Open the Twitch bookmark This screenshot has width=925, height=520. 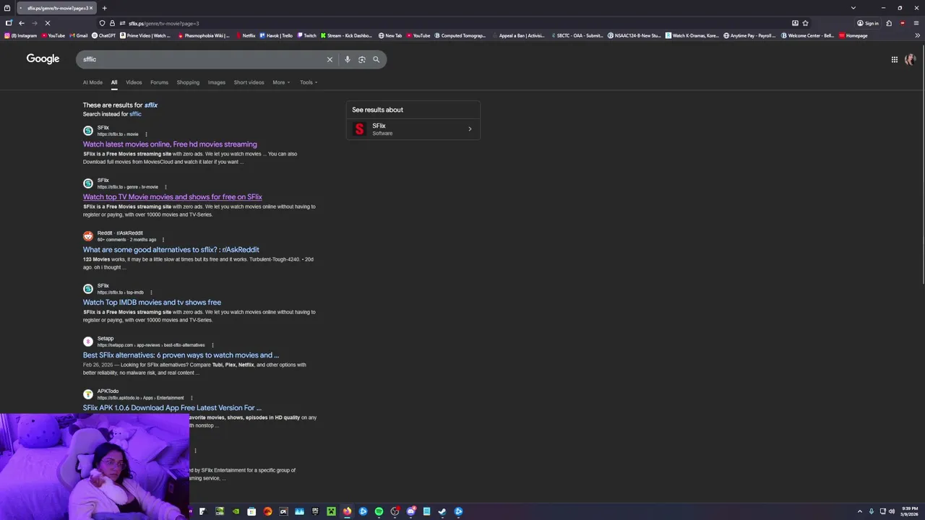point(306,35)
